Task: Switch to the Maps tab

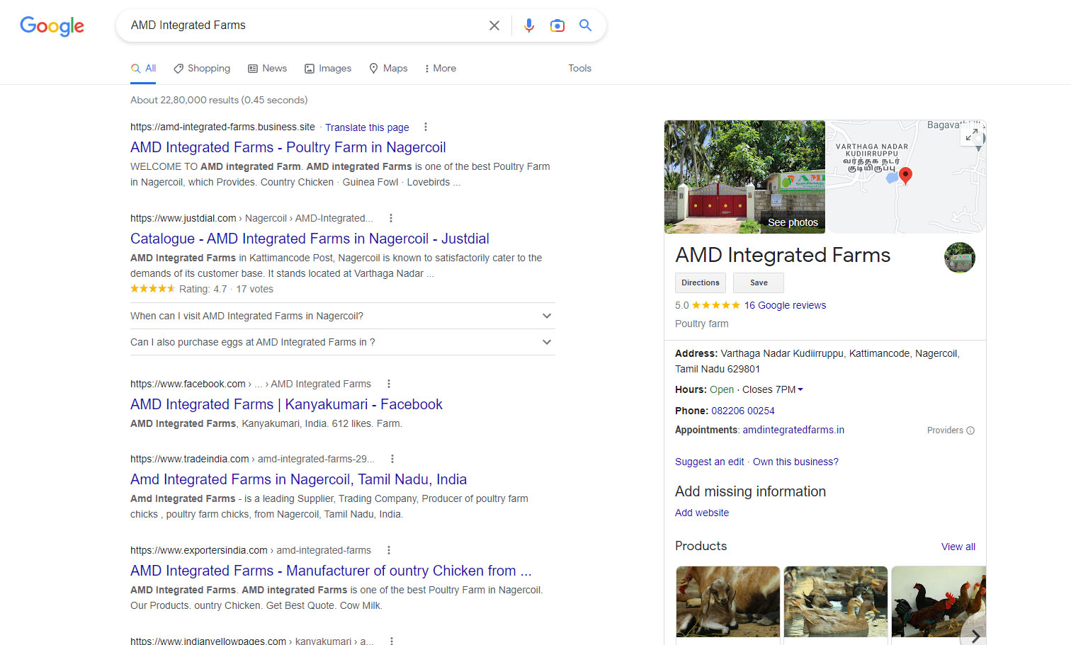Action: [x=388, y=69]
